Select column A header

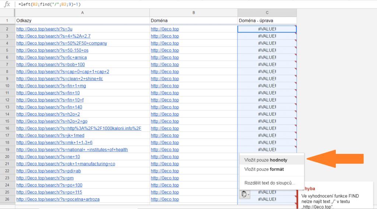(x=82, y=13)
